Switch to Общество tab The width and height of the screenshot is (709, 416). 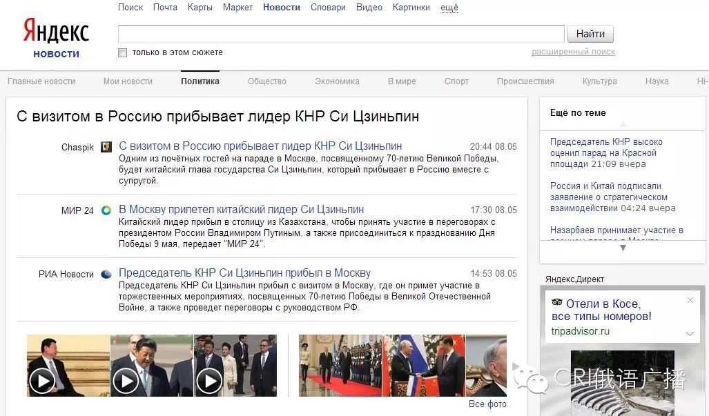(266, 81)
